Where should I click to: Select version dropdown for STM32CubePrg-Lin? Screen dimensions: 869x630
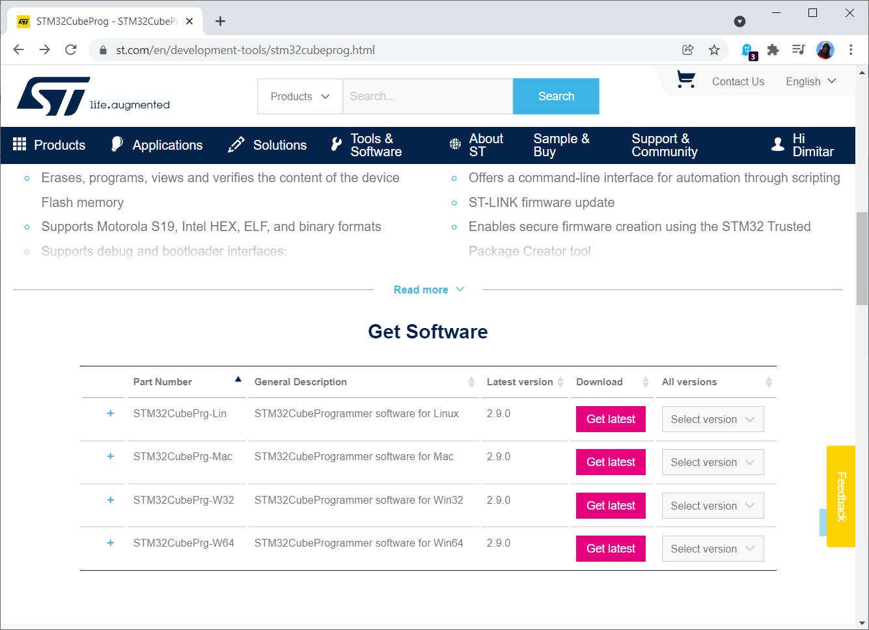[x=713, y=419]
